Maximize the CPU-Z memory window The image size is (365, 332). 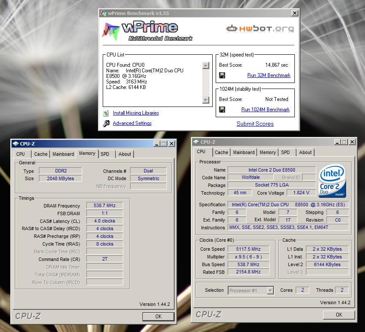[164, 144]
